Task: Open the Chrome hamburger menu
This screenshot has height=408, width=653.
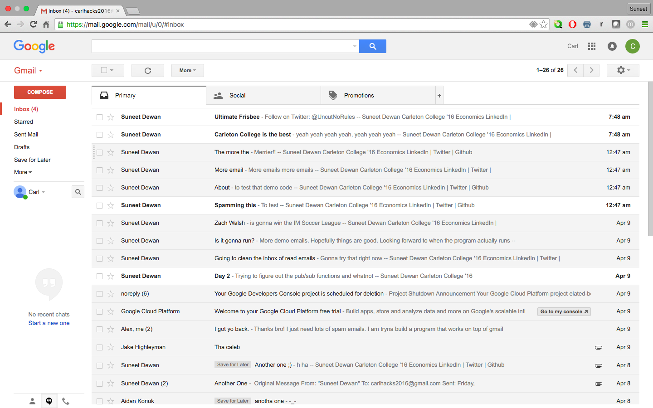Action: 645,24
